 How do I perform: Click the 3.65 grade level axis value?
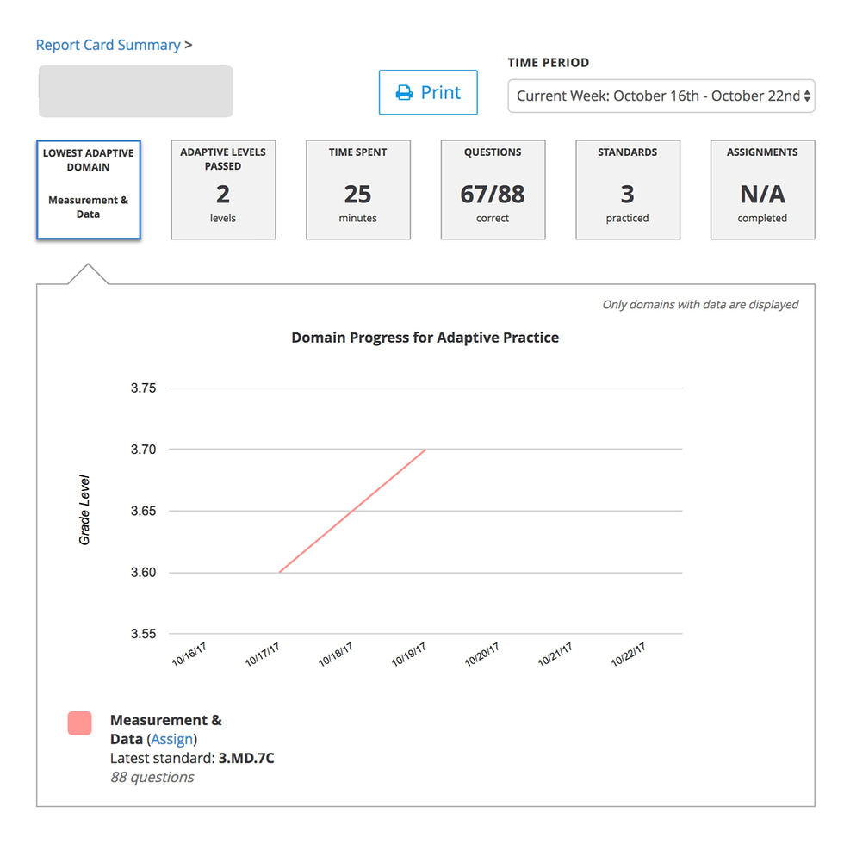pyautogui.click(x=143, y=511)
